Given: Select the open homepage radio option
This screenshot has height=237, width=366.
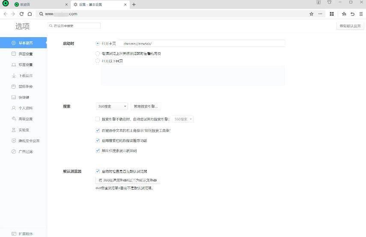Looking at the screenshot, I should pyautogui.click(x=98, y=44).
